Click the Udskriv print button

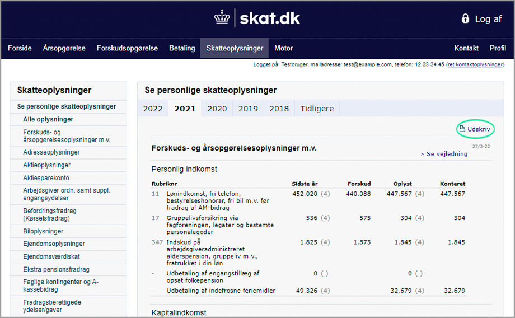(475, 129)
